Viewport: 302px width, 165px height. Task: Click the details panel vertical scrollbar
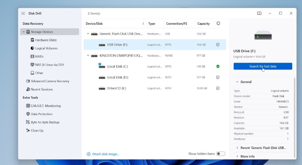(294, 117)
